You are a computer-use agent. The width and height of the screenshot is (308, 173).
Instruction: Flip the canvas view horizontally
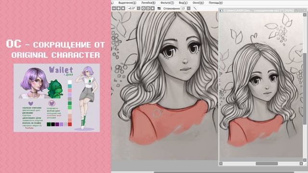pos(159,9)
